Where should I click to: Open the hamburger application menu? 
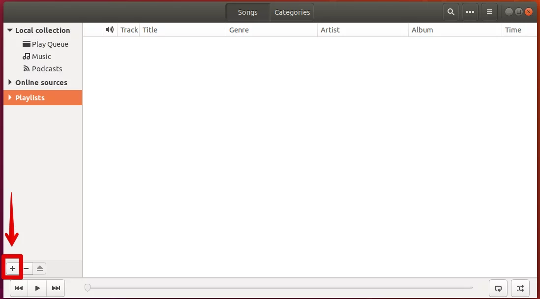pyautogui.click(x=489, y=12)
